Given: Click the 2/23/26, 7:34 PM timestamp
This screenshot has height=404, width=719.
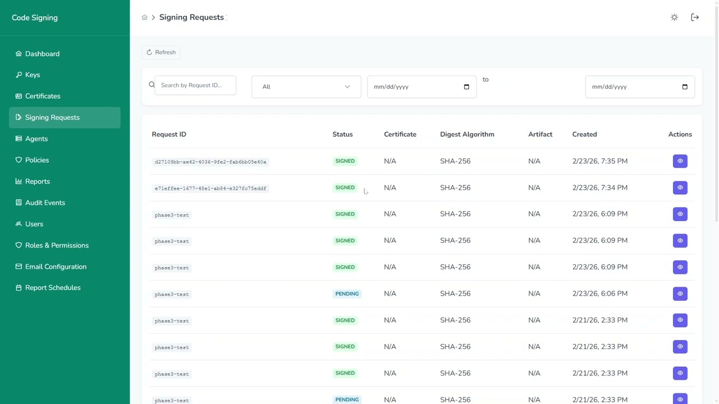Looking at the screenshot, I should coord(600,187).
